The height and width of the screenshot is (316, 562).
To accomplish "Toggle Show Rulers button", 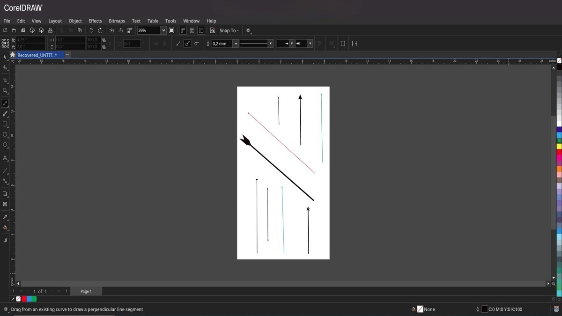I will (x=183, y=30).
